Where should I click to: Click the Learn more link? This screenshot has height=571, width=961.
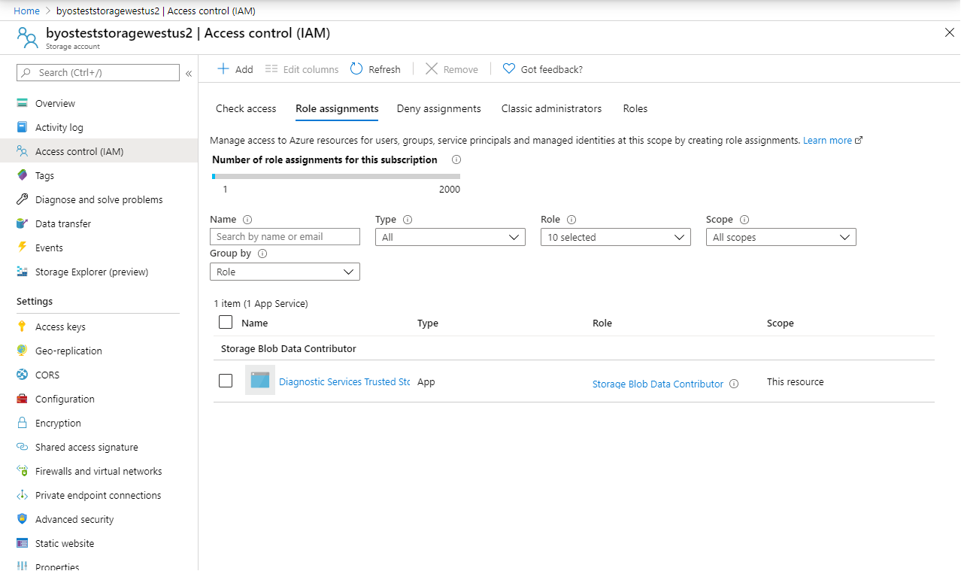(x=827, y=140)
